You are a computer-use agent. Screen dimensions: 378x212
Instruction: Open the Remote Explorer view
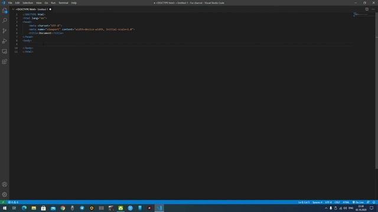[5, 51]
